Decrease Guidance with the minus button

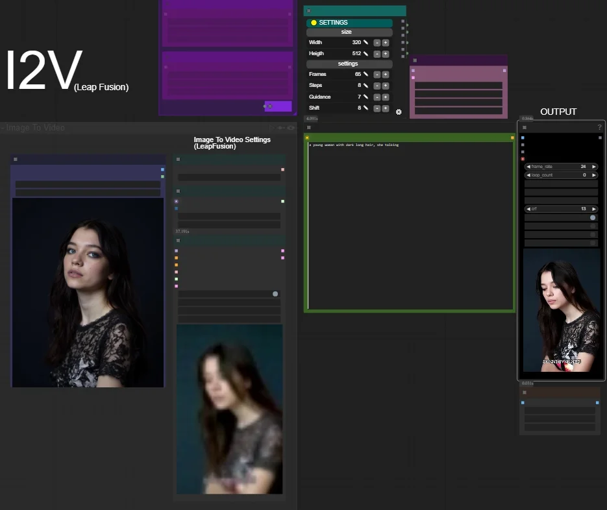click(377, 97)
